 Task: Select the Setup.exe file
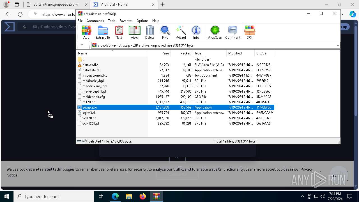pyautogui.click(x=176, y=107)
